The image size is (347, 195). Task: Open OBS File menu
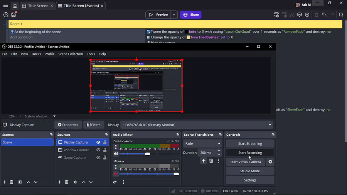(x=5, y=54)
